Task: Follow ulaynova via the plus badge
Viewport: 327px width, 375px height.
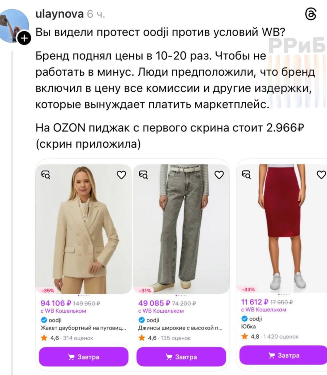Action: [24, 38]
